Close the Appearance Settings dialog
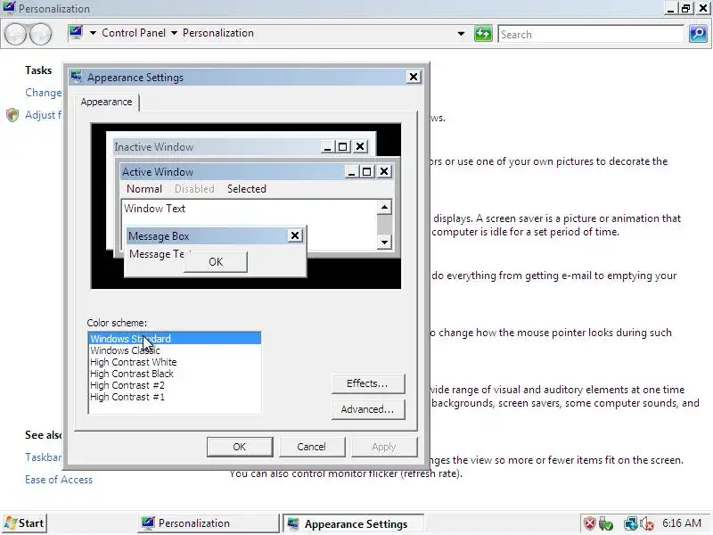Viewport: 713px width, 535px height. [x=413, y=77]
